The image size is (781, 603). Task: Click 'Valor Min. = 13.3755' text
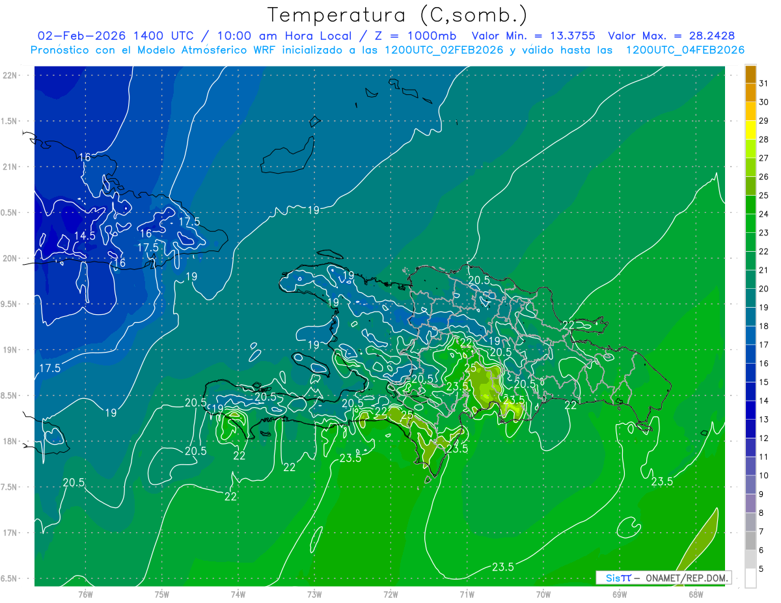532,36
